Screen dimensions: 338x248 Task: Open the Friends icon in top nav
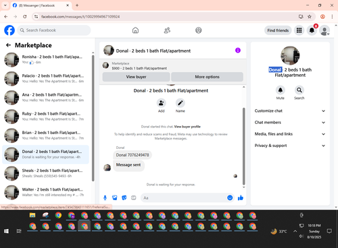click(167, 30)
